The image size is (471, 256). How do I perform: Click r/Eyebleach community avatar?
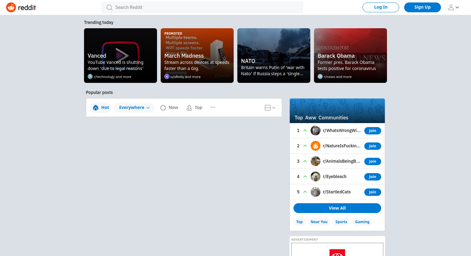point(316,176)
